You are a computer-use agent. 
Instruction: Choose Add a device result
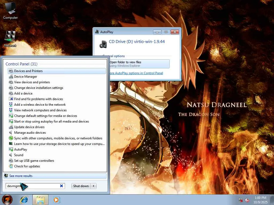click(57, 93)
